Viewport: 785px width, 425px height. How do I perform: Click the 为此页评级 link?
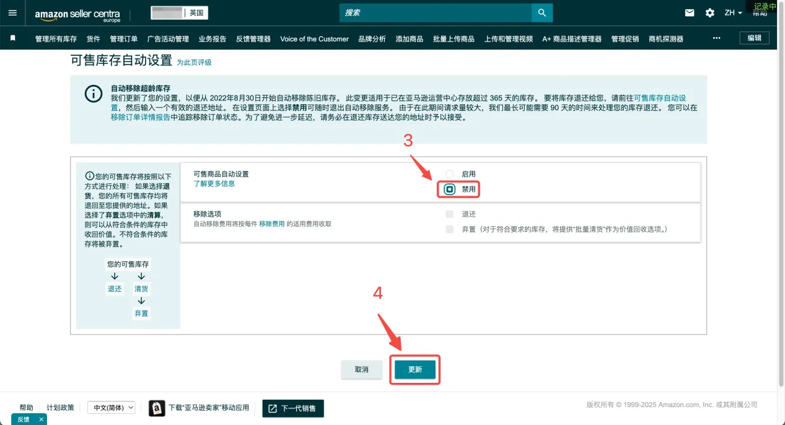(194, 63)
